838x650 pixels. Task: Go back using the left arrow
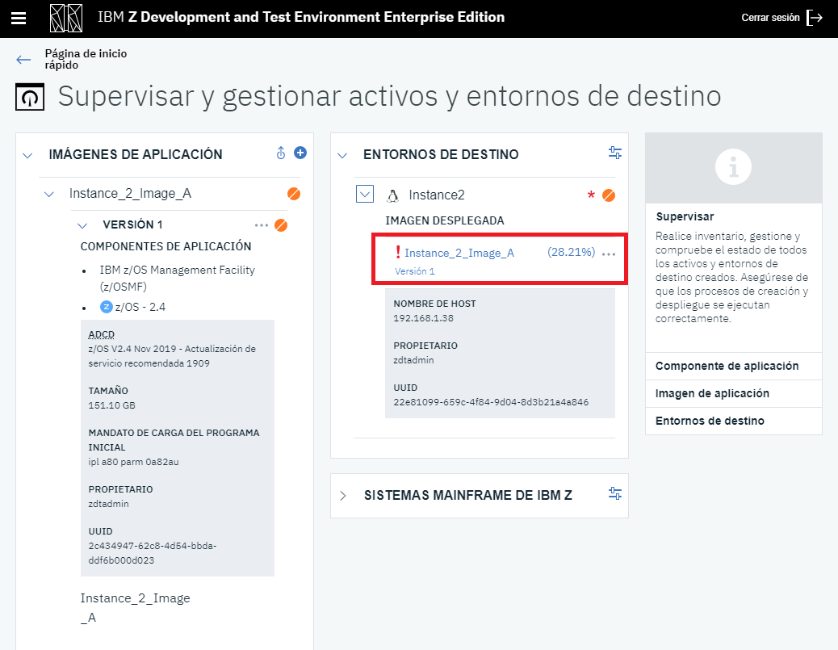pyautogui.click(x=23, y=59)
